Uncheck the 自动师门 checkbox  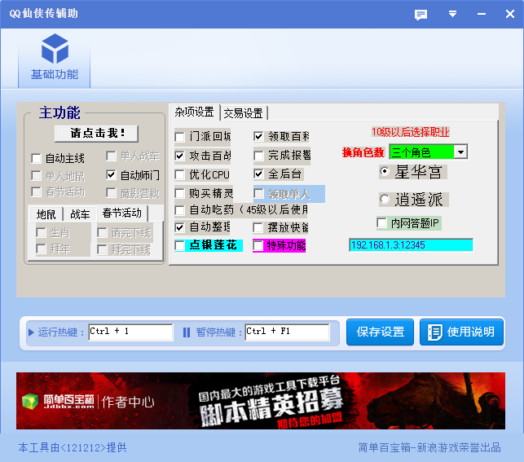click(112, 175)
